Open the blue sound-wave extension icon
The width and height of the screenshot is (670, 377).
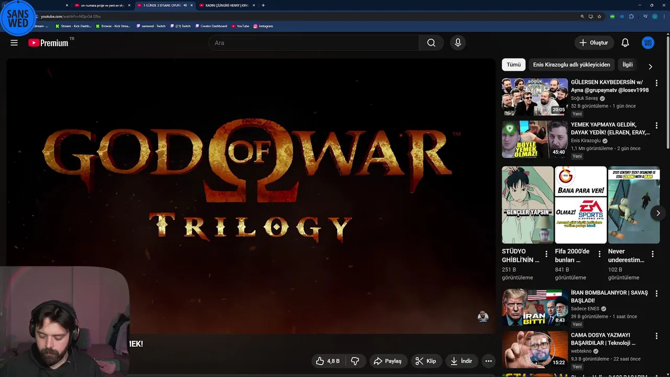(622, 16)
